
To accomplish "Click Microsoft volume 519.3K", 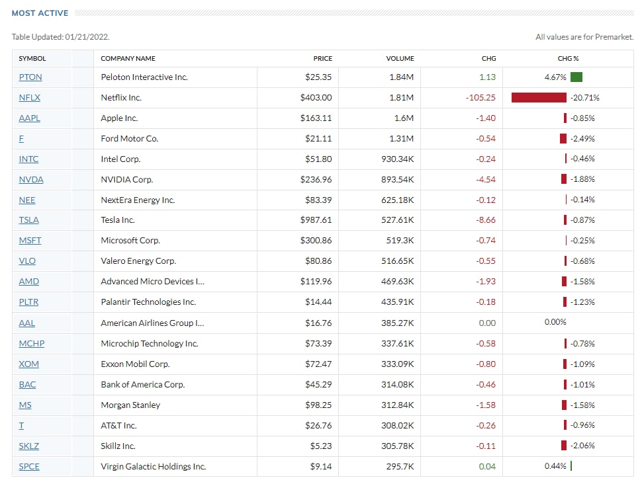I will click(x=400, y=241).
